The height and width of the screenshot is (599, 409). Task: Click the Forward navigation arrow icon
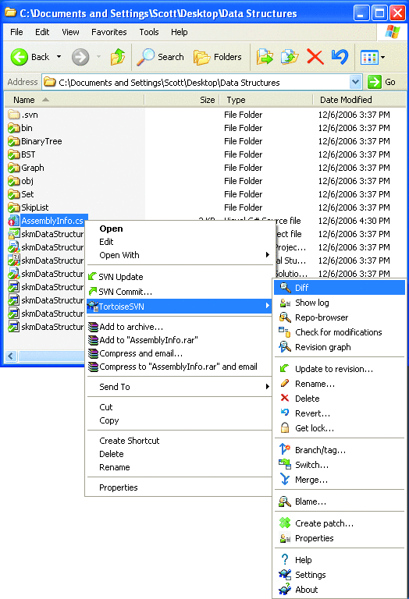click(x=80, y=57)
